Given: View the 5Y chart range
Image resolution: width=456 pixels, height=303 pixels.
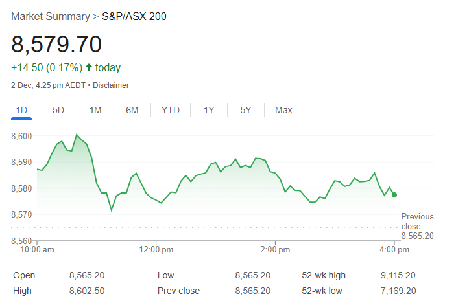Looking at the screenshot, I should click(x=246, y=110).
